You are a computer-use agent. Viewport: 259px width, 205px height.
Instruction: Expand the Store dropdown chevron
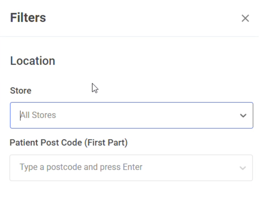pyautogui.click(x=243, y=116)
